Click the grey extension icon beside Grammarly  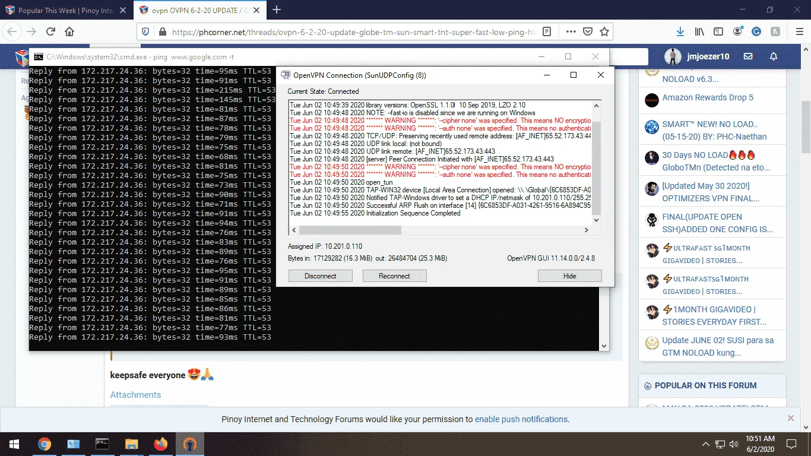(775, 31)
